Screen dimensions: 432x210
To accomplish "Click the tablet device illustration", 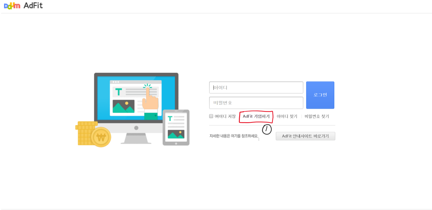I will tap(176, 127).
